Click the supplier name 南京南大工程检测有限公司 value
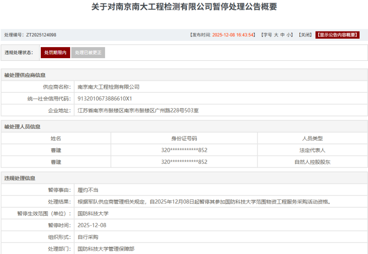 pos(109,87)
